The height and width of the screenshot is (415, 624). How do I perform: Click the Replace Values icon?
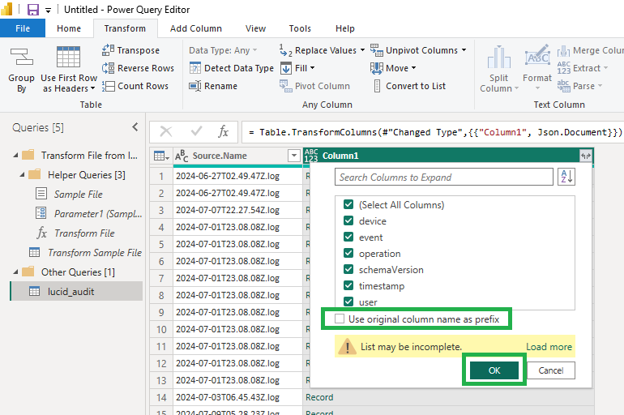(x=286, y=50)
